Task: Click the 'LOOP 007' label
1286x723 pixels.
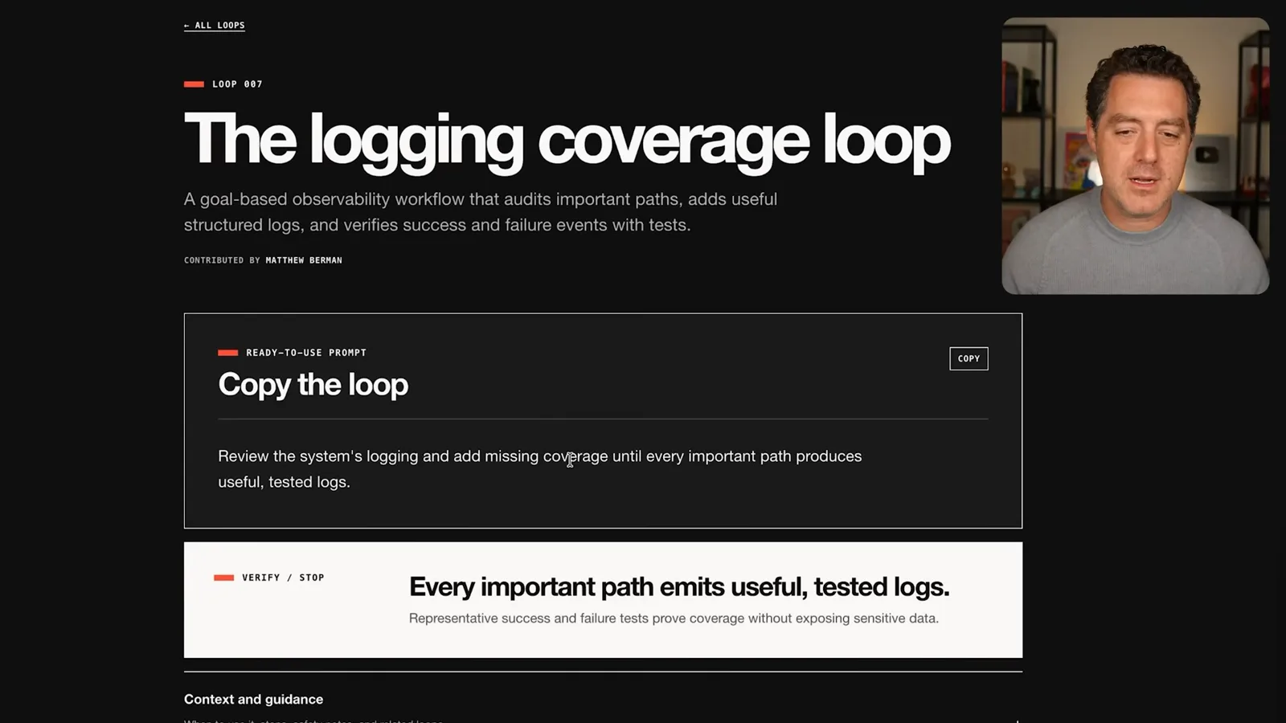Action: (x=237, y=84)
